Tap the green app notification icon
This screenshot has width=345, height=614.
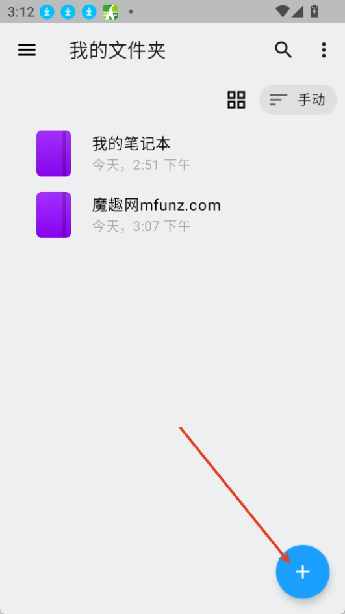pyautogui.click(x=110, y=12)
